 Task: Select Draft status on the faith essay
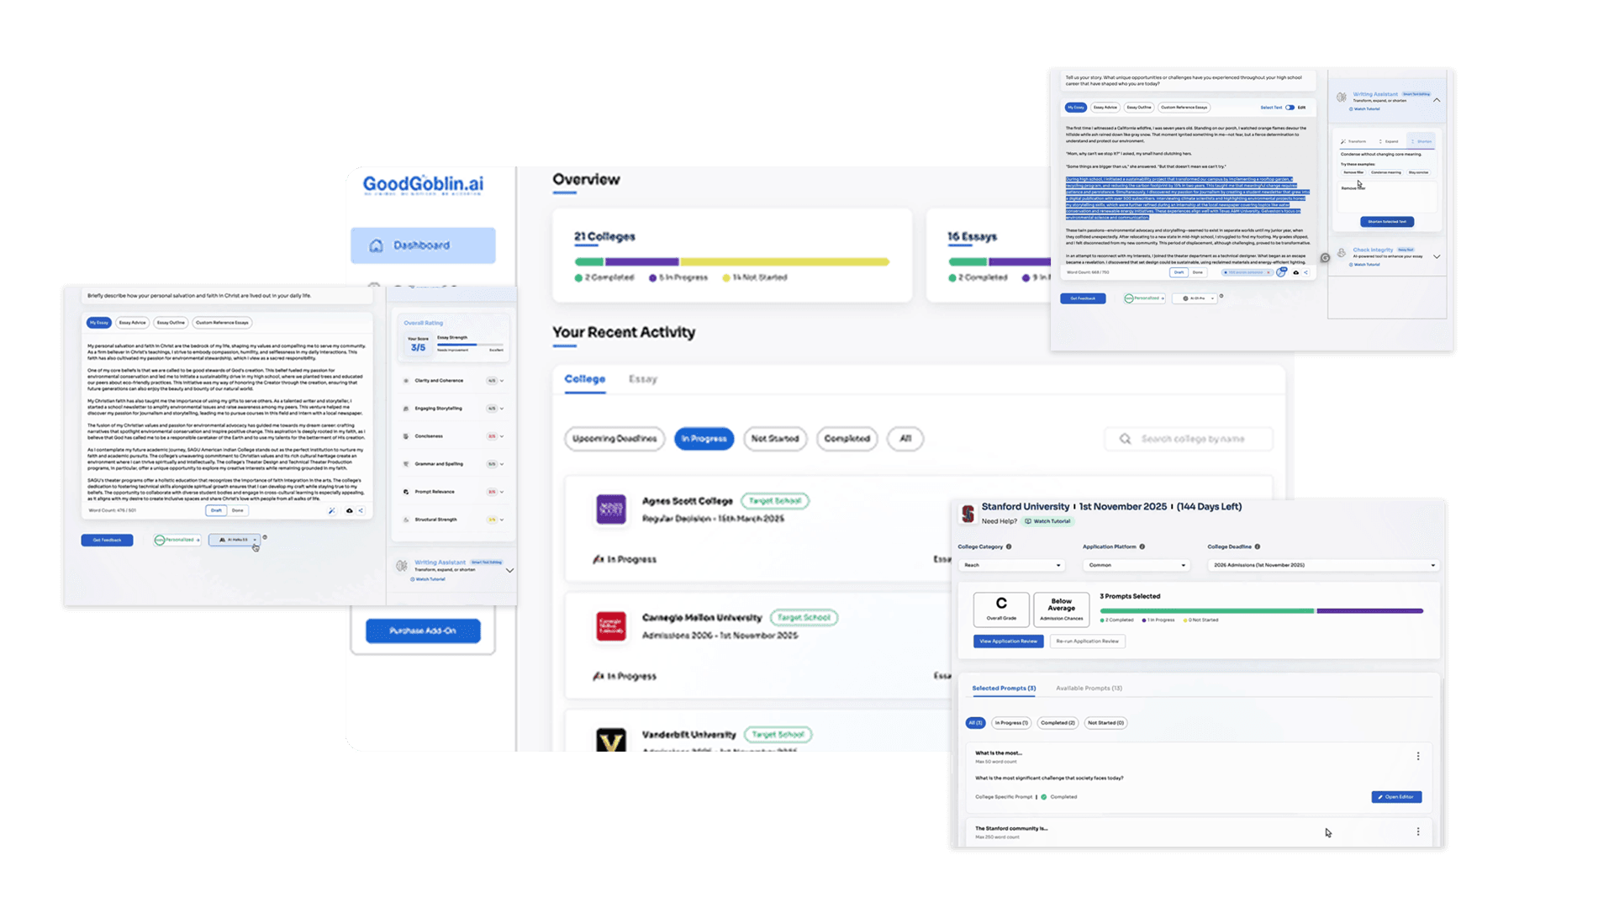[216, 510]
